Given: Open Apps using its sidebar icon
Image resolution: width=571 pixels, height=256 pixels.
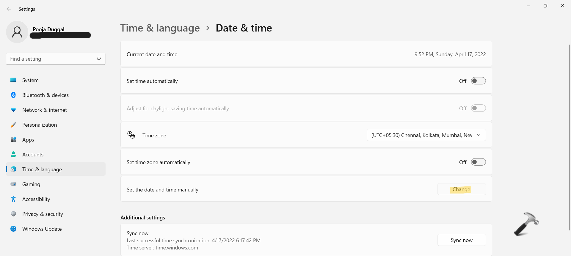Looking at the screenshot, I should coord(13,140).
